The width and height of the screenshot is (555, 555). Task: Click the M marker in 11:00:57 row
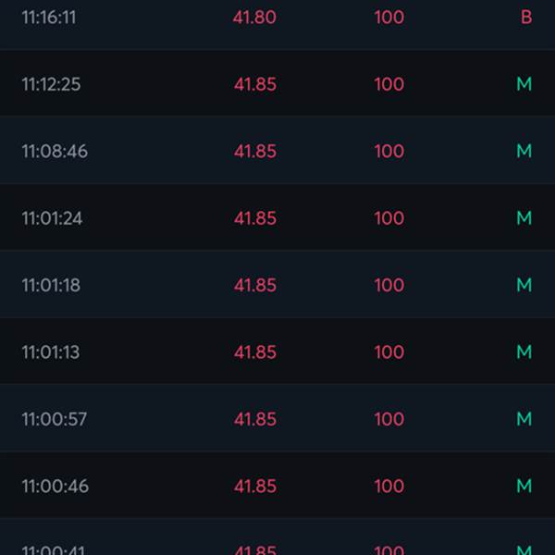coord(524,419)
